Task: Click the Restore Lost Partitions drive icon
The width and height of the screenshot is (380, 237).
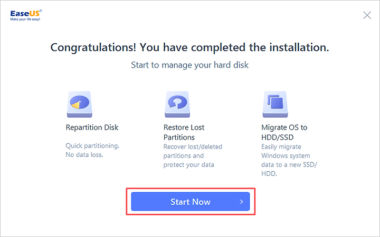Action: [177, 104]
